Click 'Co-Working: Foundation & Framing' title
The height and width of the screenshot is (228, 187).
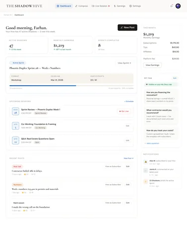[39, 124]
